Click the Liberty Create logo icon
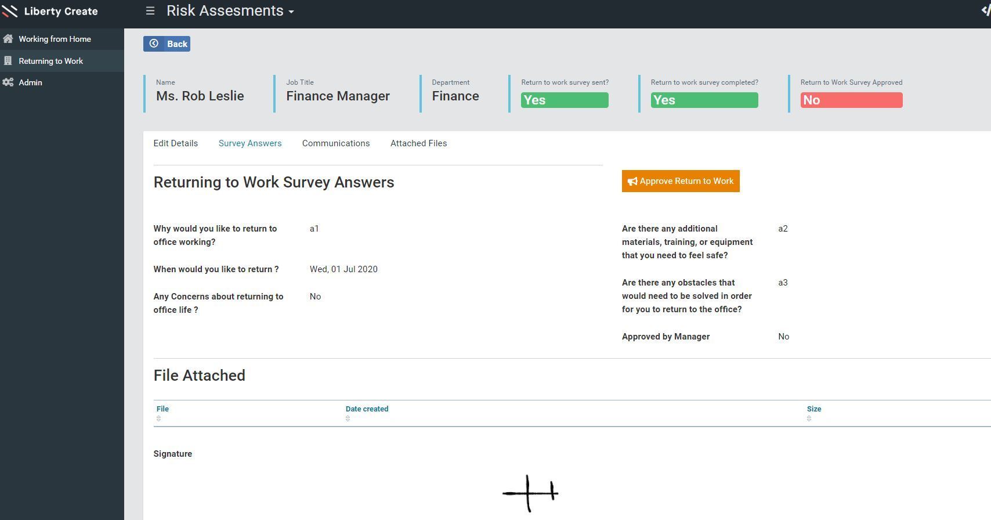 9,11
